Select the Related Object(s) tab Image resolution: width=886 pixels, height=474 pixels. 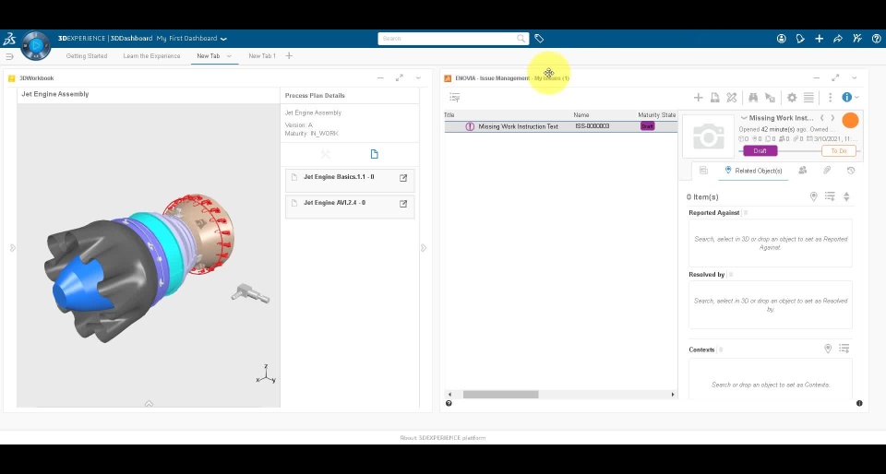753,171
